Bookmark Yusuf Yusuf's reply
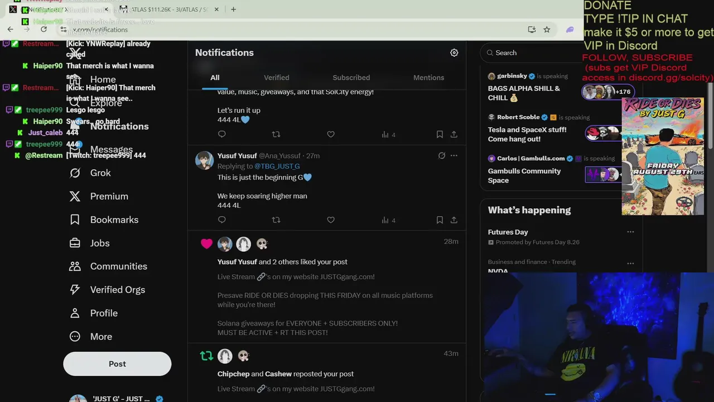 pos(440,220)
